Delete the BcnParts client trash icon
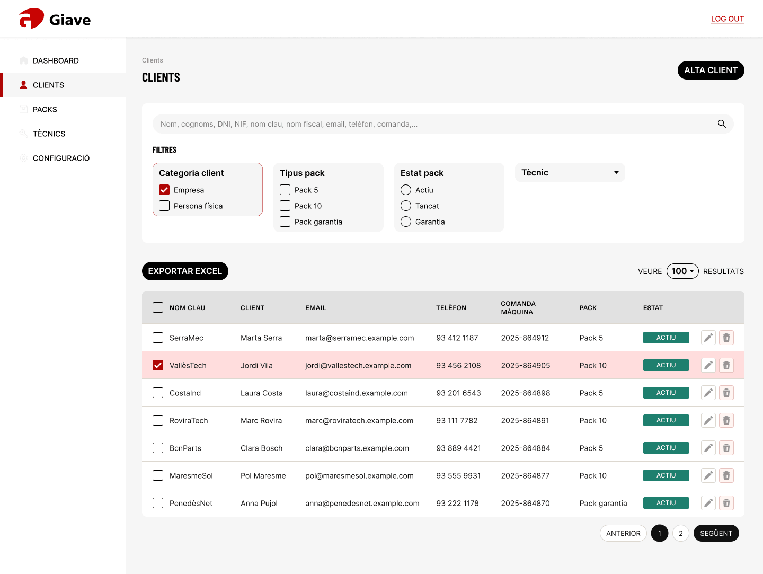Image resolution: width=763 pixels, height=574 pixels. (x=726, y=448)
